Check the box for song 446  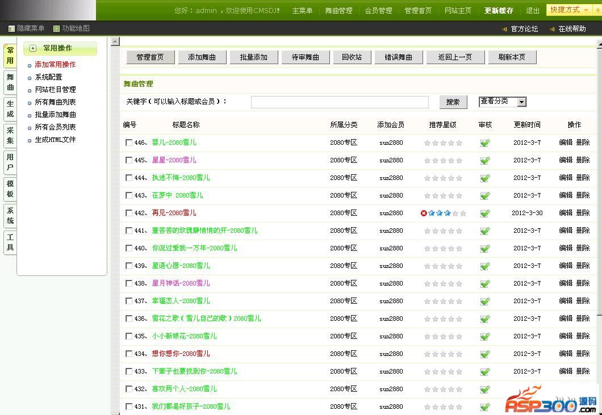[x=129, y=142]
